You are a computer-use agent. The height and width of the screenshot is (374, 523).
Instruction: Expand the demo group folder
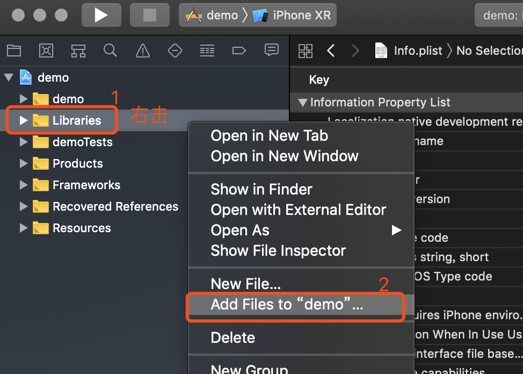[x=23, y=99]
